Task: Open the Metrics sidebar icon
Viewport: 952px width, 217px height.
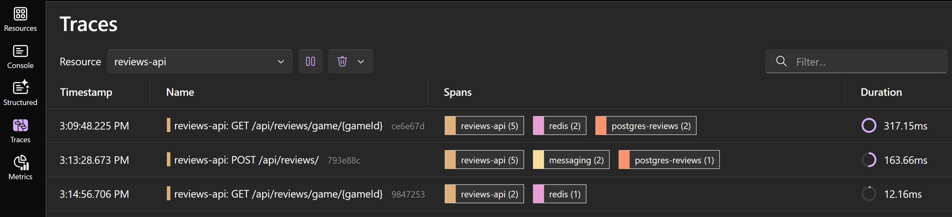Action: [21, 162]
